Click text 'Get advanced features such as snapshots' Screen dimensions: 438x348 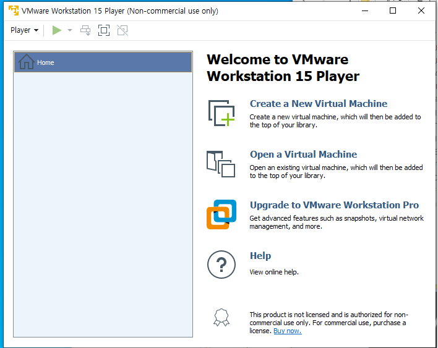pos(312,218)
